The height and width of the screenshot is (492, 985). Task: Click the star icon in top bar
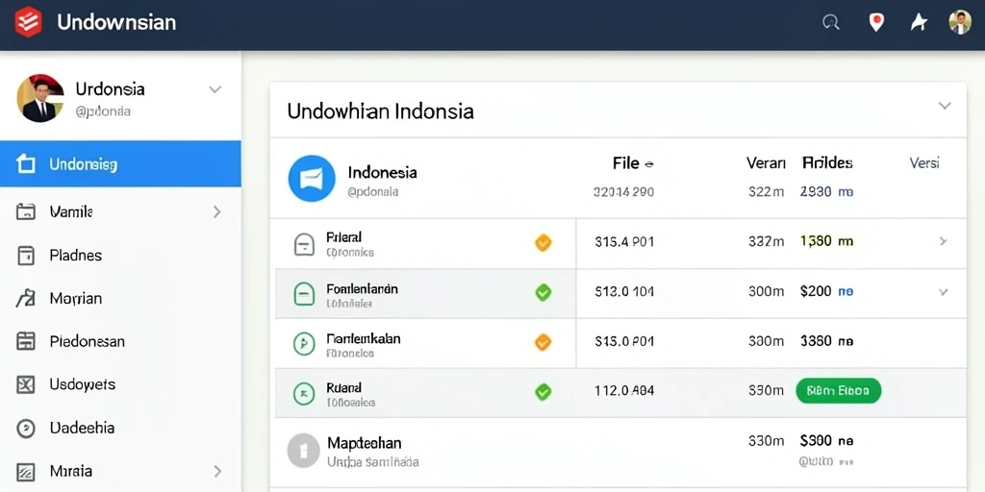[919, 23]
